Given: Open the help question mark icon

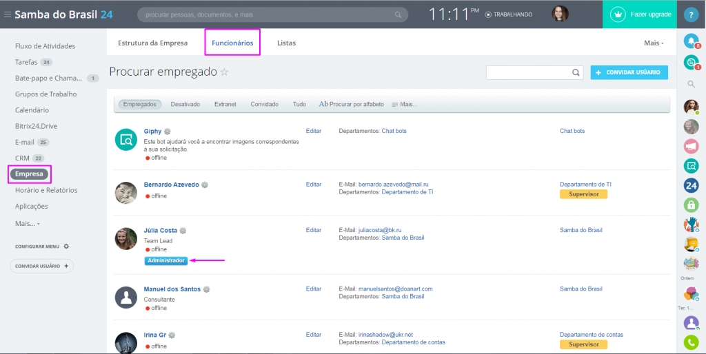Looking at the screenshot, I should 691,14.
